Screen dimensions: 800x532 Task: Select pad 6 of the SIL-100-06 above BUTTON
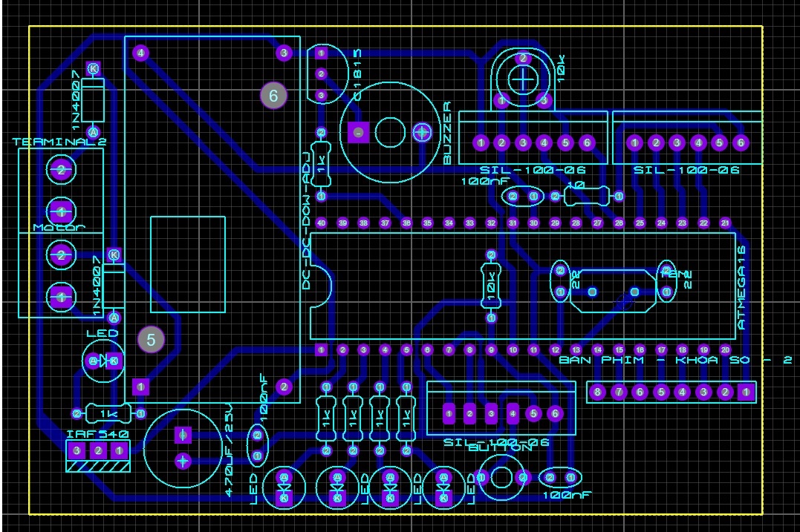coord(555,414)
